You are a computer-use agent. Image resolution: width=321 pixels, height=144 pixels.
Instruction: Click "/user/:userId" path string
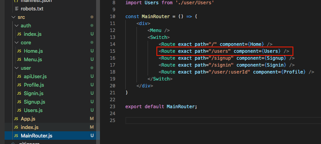point(230,72)
